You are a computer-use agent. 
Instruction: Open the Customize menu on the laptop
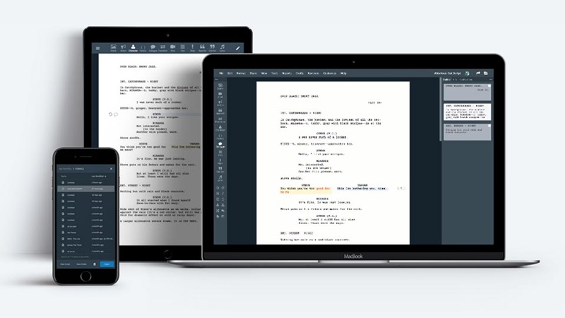point(329,73)
